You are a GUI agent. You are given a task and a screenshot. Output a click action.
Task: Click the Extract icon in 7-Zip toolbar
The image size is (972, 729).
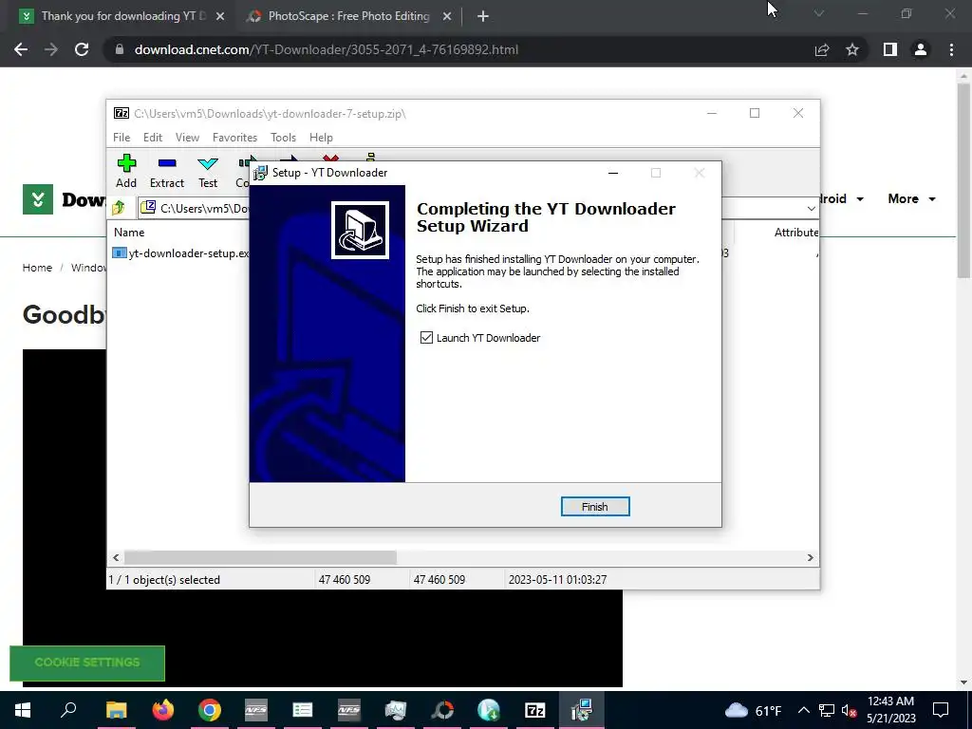(x=167, y=171)
